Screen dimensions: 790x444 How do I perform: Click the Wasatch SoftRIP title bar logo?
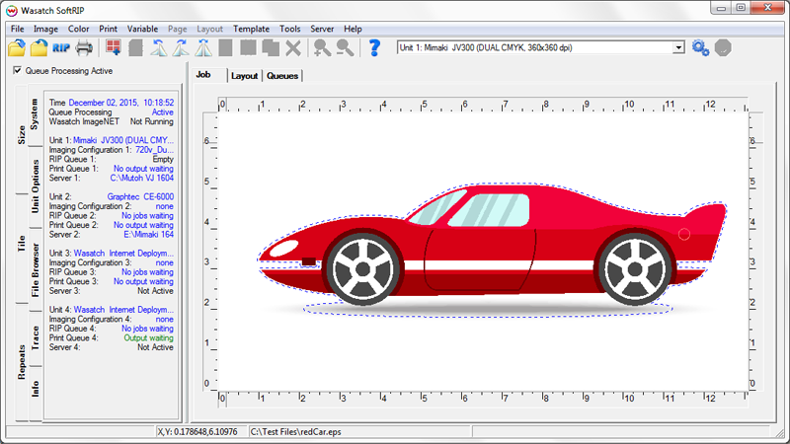pos(12,10)
